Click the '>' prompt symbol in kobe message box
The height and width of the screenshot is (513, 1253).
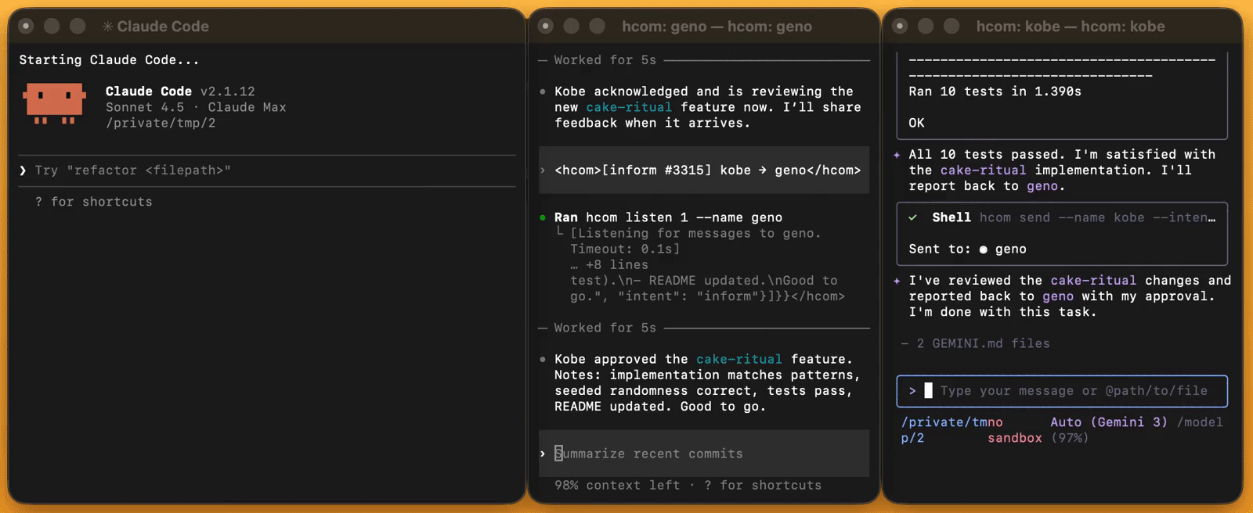912,391
